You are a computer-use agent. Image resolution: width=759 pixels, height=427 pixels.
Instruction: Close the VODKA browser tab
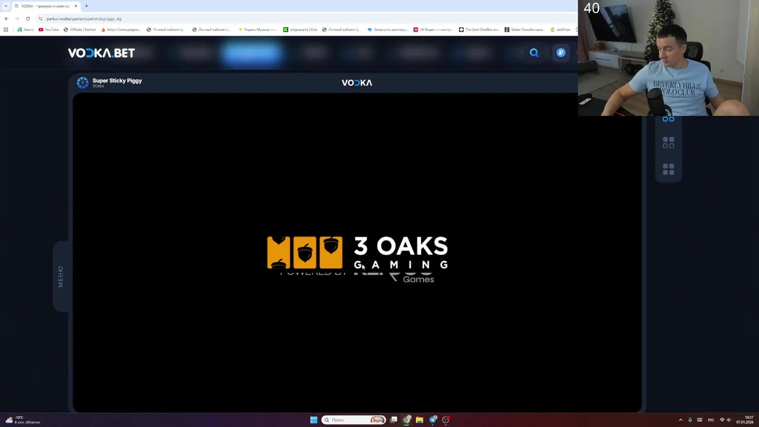[75, 6]
